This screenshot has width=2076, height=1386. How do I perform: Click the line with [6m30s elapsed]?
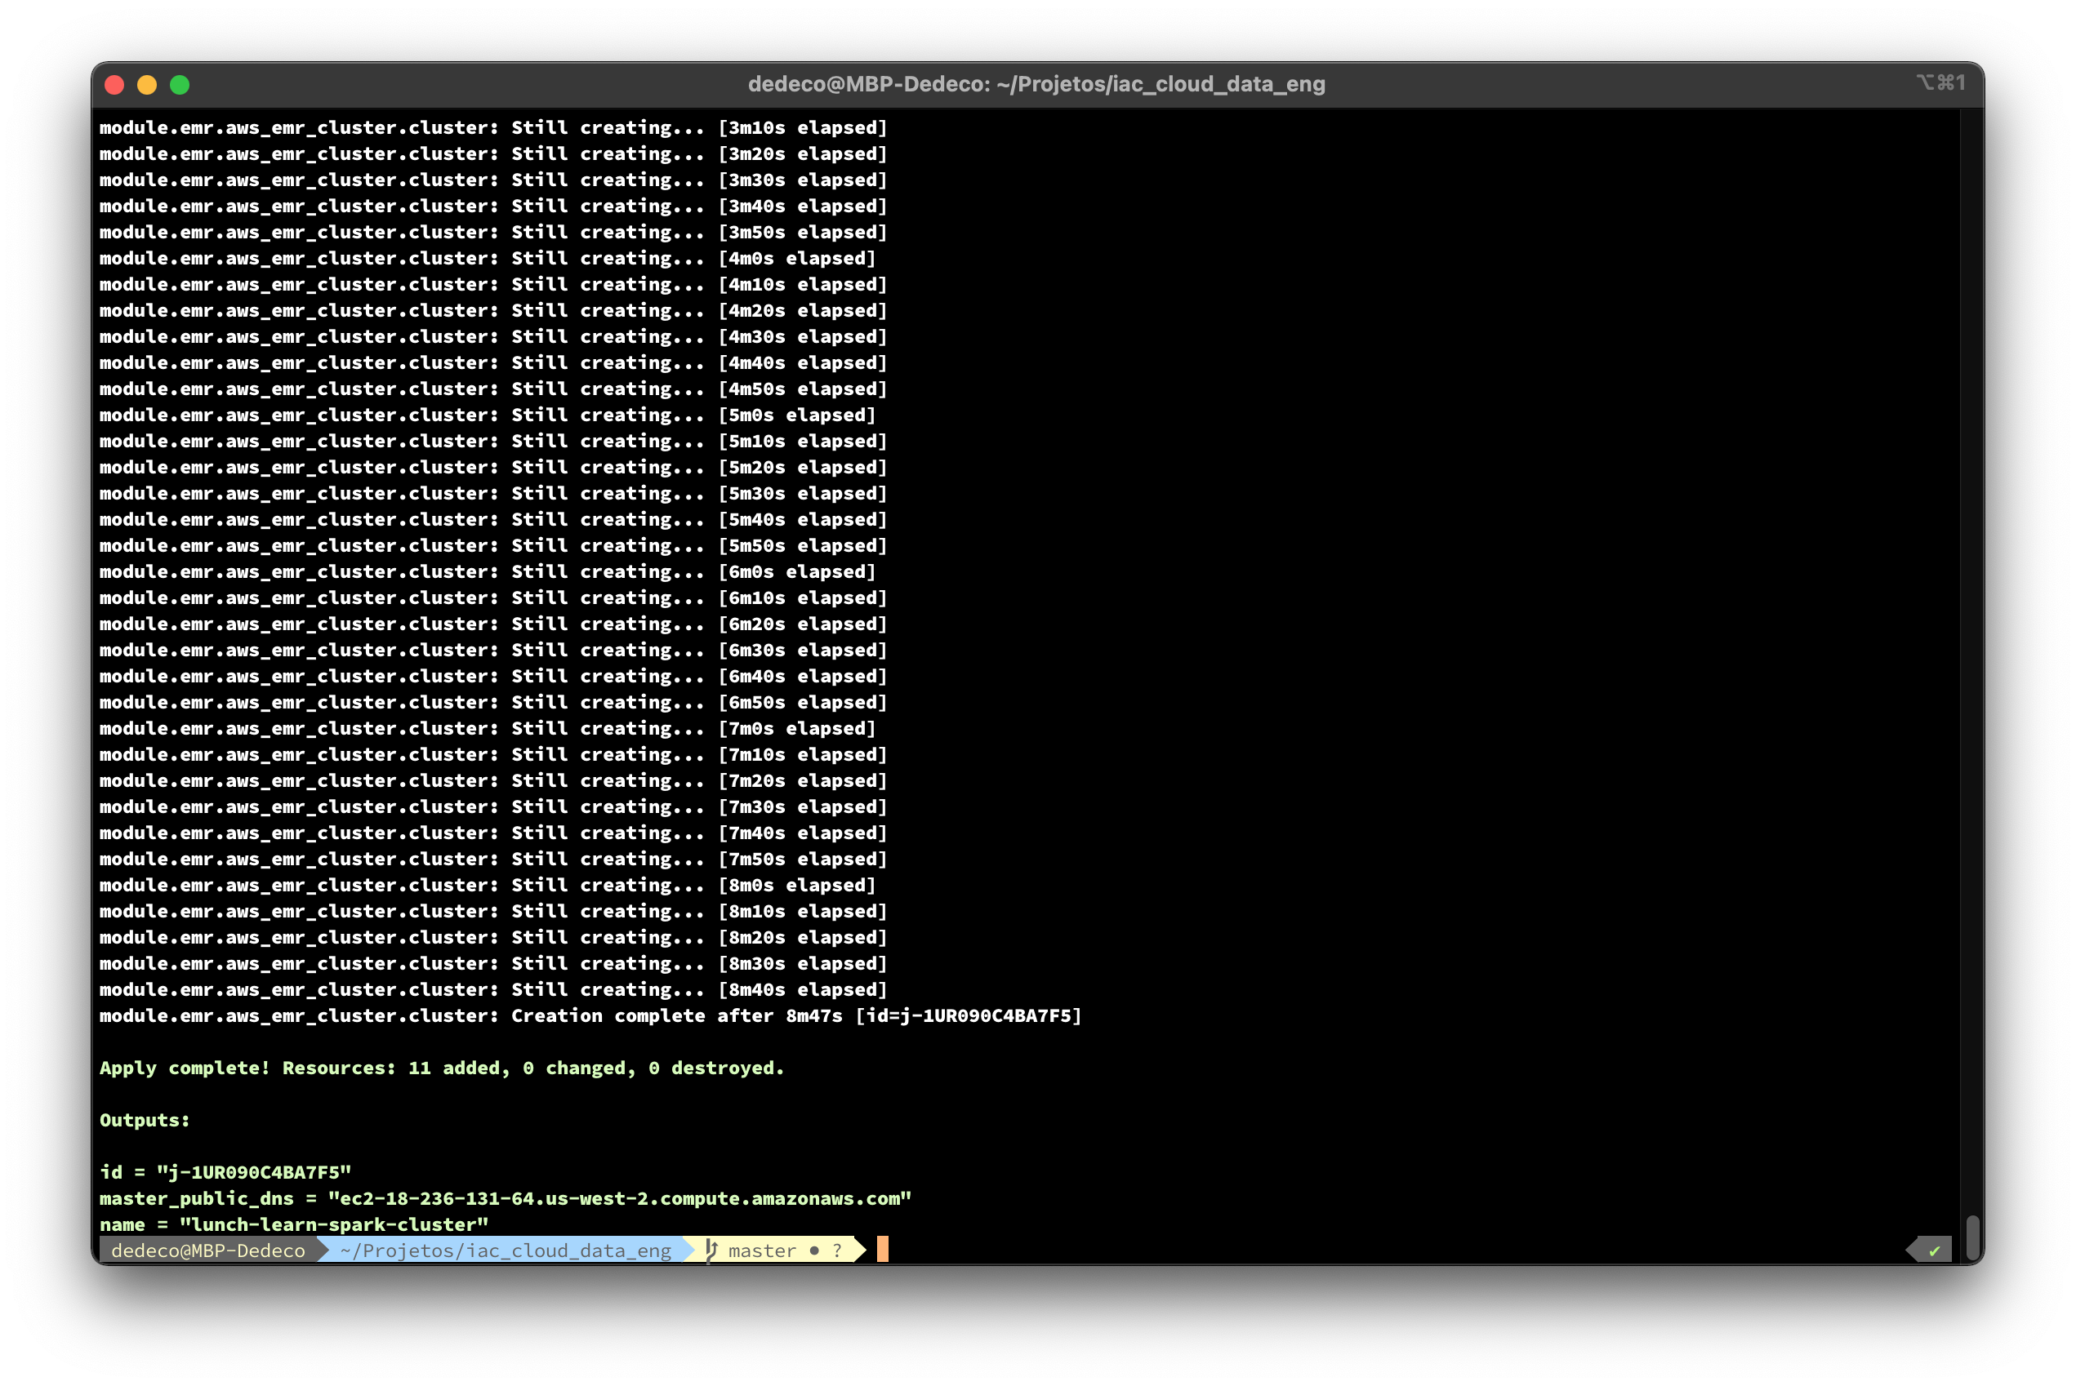coord(493,650)
